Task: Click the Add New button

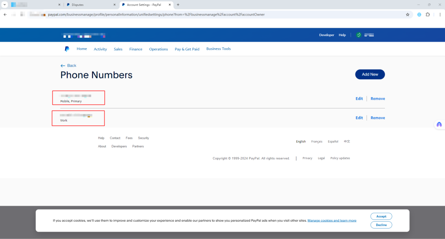Action: [x=370, y=74]
